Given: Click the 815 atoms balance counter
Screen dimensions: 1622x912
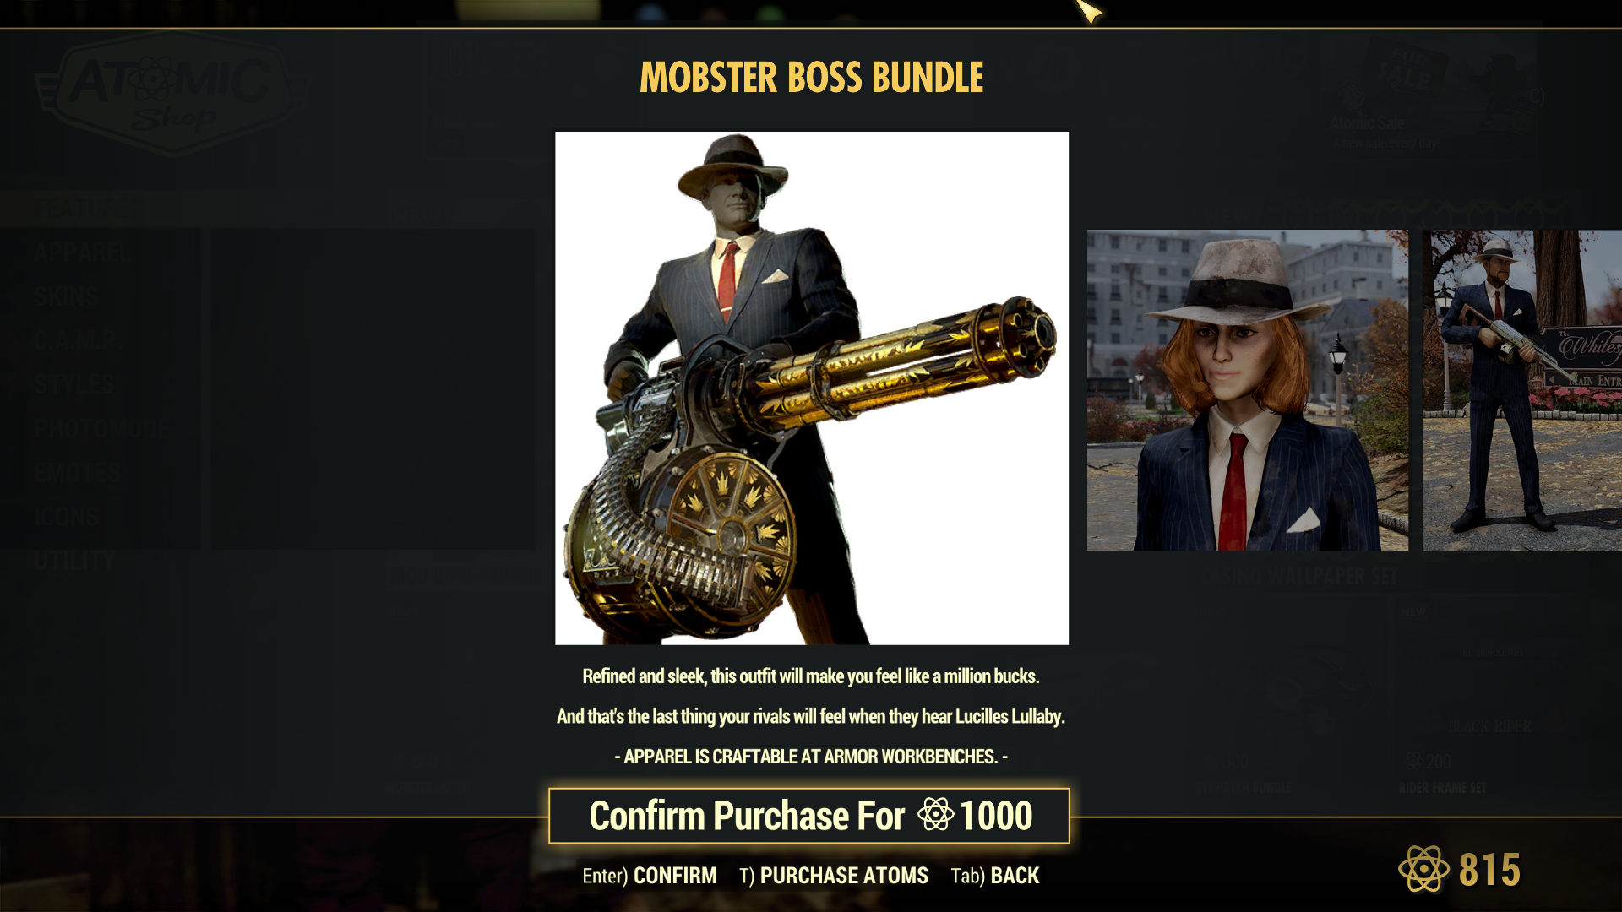Looking at the screenshot, I should (x=1489, y=870).
